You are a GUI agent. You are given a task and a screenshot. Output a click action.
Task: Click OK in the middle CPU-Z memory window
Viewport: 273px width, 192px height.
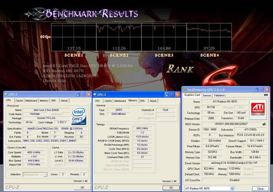pos(171,188)
